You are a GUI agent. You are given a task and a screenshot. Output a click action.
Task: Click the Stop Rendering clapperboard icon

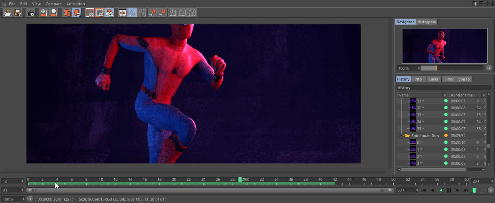[x=31, y=13]
